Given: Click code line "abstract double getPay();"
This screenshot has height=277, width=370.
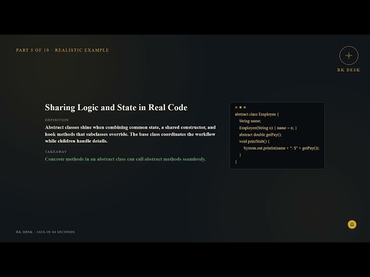Looking at the screenshot, I should point(260,134).
